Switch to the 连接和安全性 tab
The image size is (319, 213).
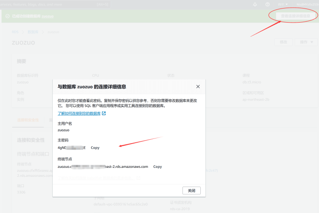[28, 121]
